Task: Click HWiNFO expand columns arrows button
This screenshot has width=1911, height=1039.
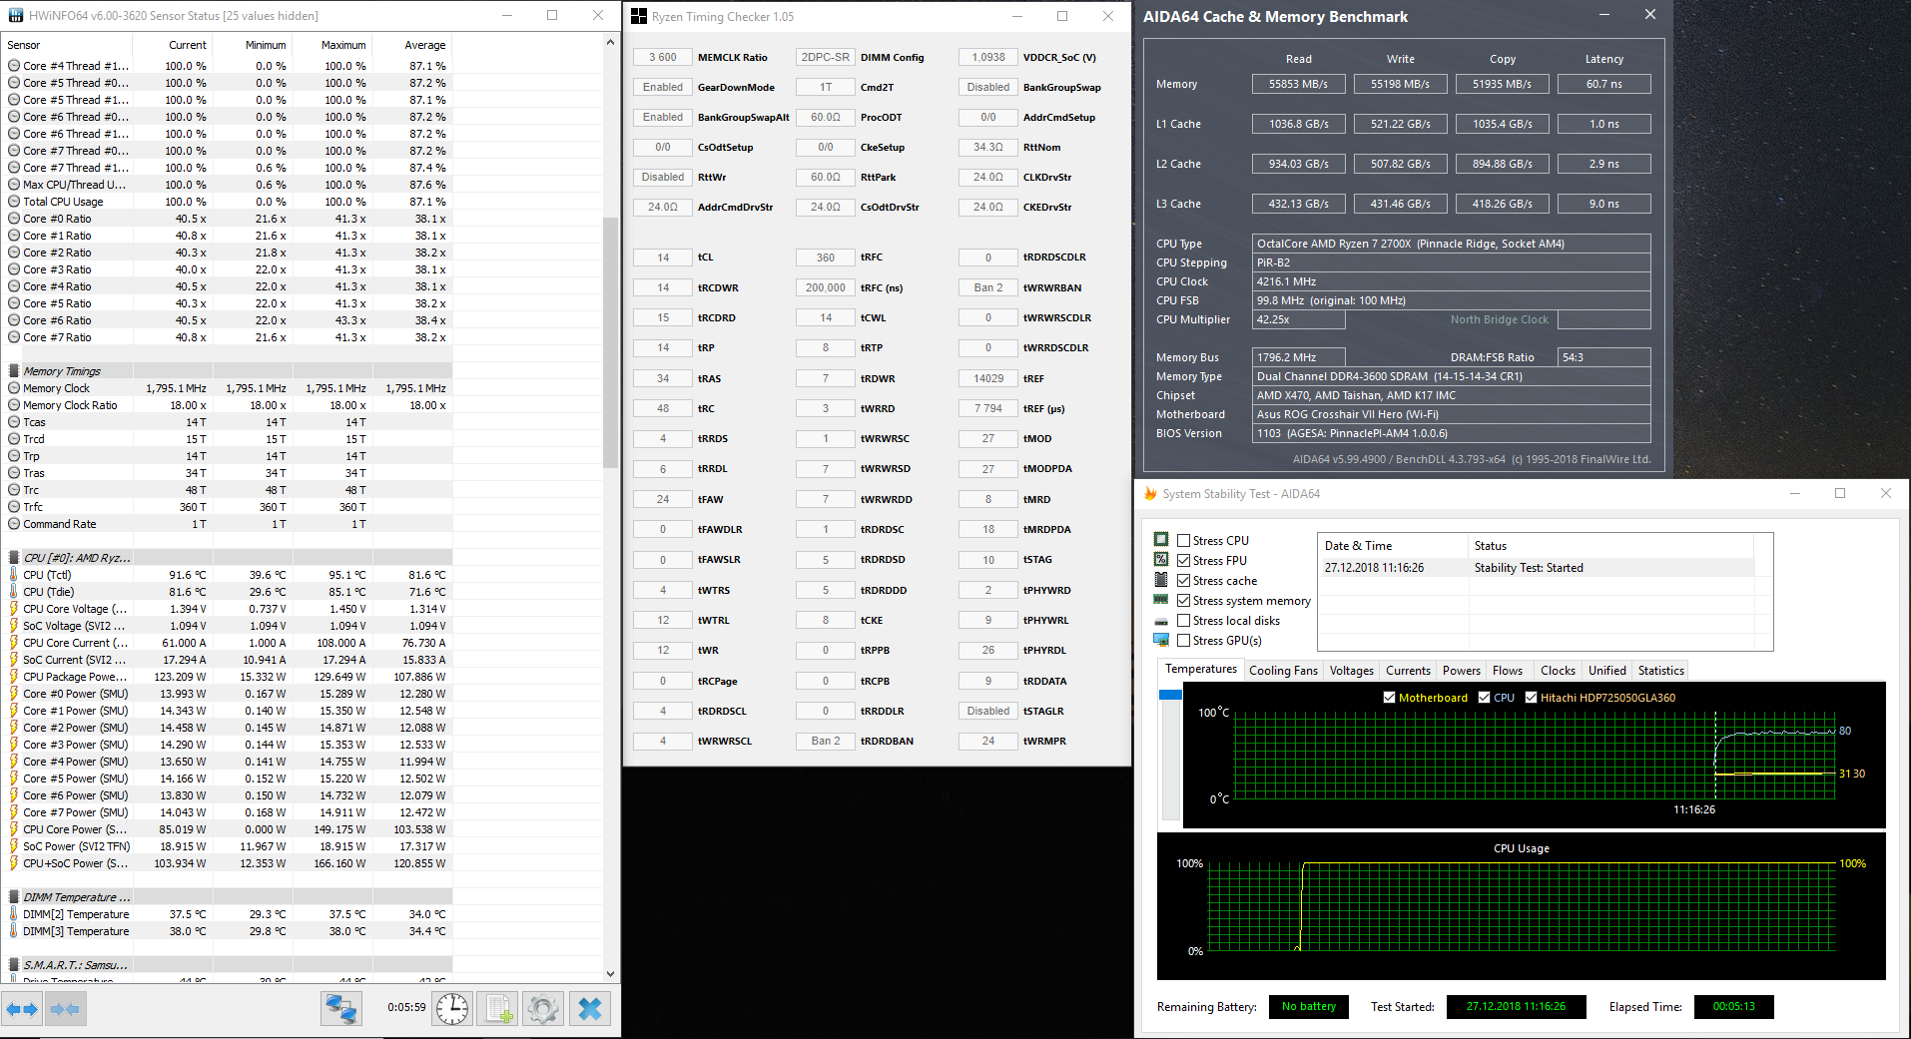Action: pos(22,1009)
